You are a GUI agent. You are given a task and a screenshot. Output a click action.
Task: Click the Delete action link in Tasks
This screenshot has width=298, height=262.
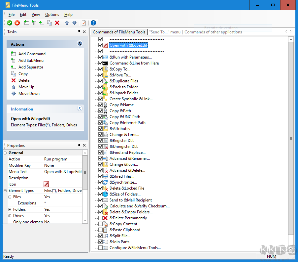(x=24, y=80)
